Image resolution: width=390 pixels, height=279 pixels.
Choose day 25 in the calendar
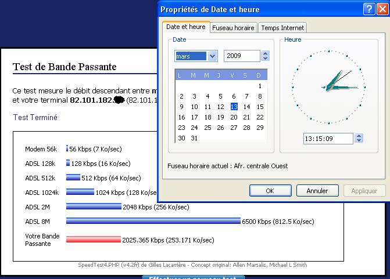pos(207,128)
